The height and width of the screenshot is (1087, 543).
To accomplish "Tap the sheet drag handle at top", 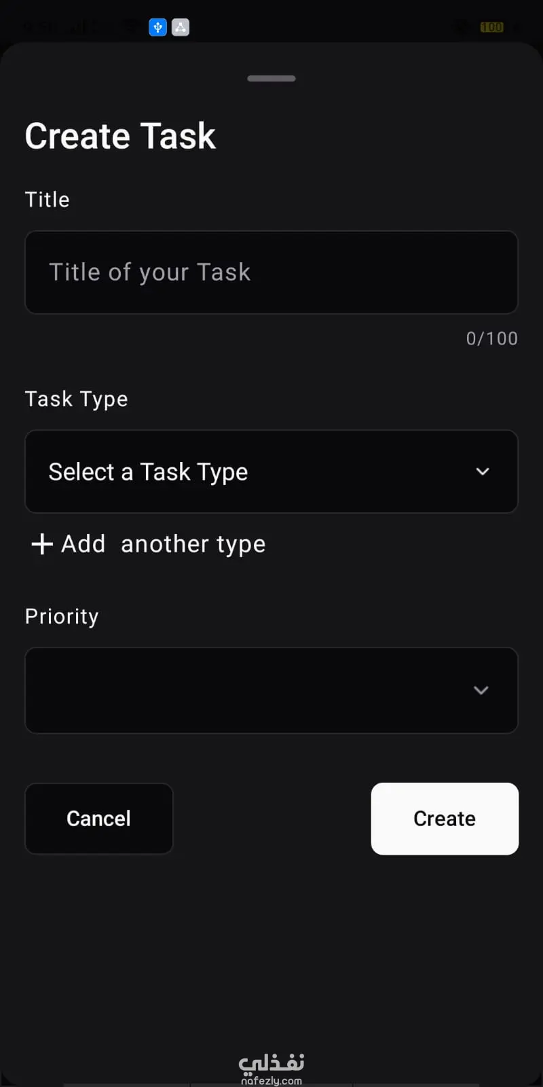I will (271, 79).
